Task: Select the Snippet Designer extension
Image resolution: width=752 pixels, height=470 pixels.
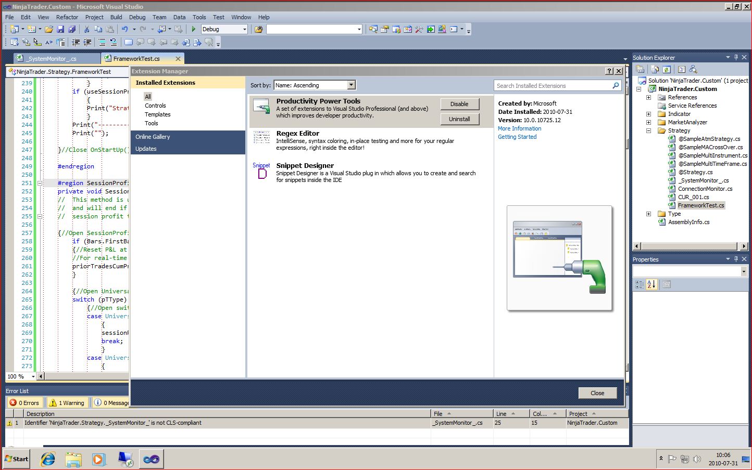Action: click(371, 173)
